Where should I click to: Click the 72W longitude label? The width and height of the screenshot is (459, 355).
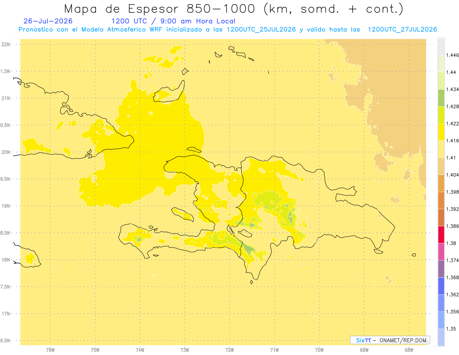click(229, 350)
